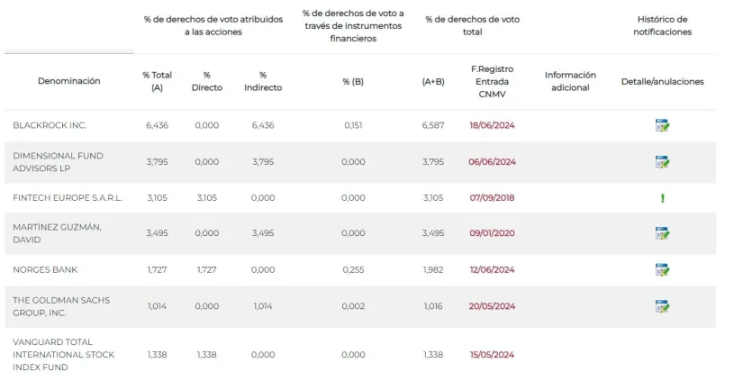743x381 pixels.
Task: Open Norges Bank date 12/06/2024
Action: 492,269
